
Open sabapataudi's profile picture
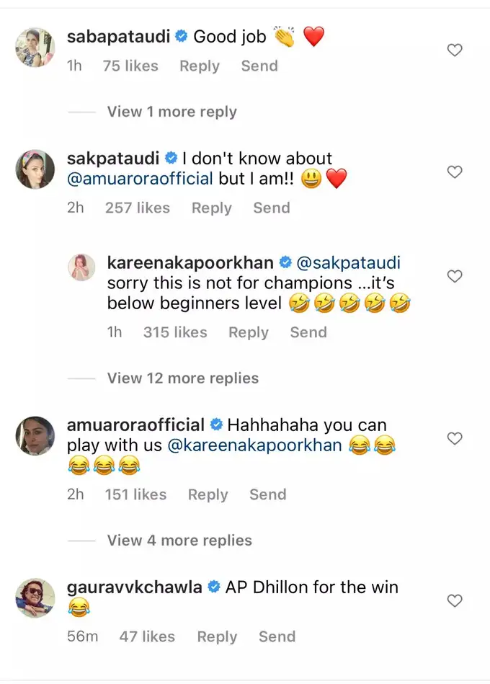click(x=35, y=48)
